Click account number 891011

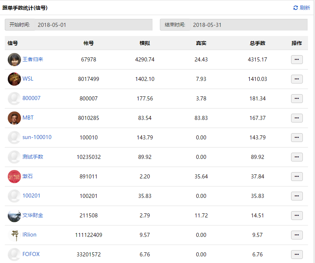coord(88,176)
